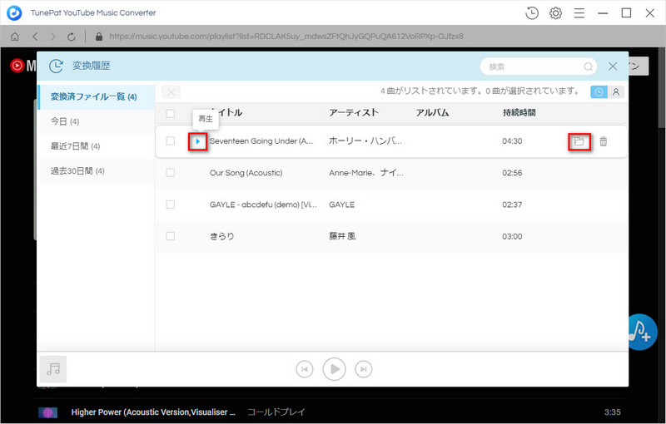The height and width of the screenshot is (424, 666).
Task: Click artist 藤井 風
Action: click(342, 237)
